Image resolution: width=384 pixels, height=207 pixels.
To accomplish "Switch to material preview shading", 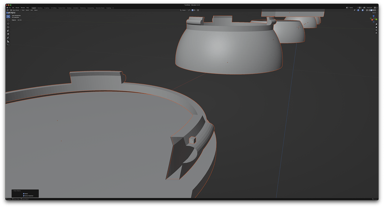I will pos(373,10).
